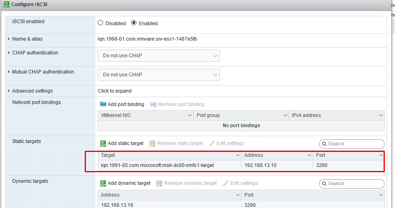The image size is (395, 208).
Task: Click the Remove dynamic target icon
Action: point(159,183)
